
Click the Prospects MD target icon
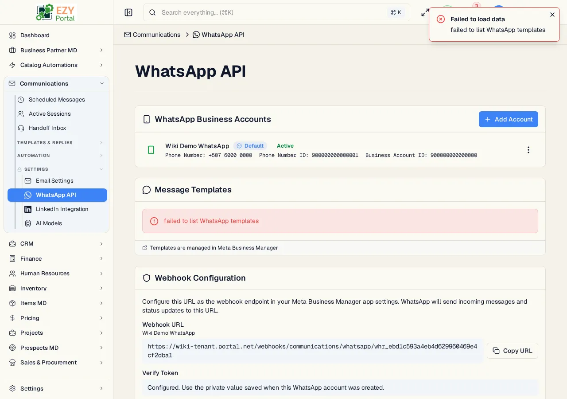pos(12,348)
